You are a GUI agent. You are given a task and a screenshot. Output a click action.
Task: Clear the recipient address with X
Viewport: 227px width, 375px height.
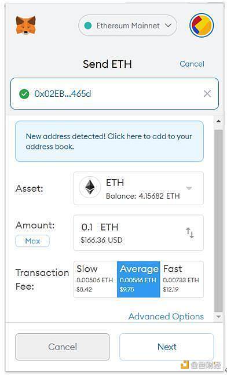(207, 94)
